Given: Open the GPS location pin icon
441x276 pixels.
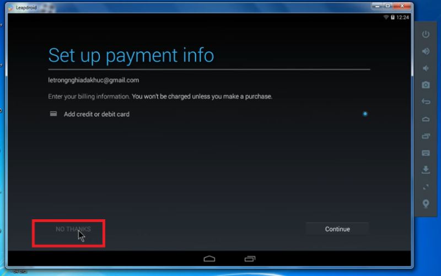Looking at the screenshot, I should (x=426, y=204).
